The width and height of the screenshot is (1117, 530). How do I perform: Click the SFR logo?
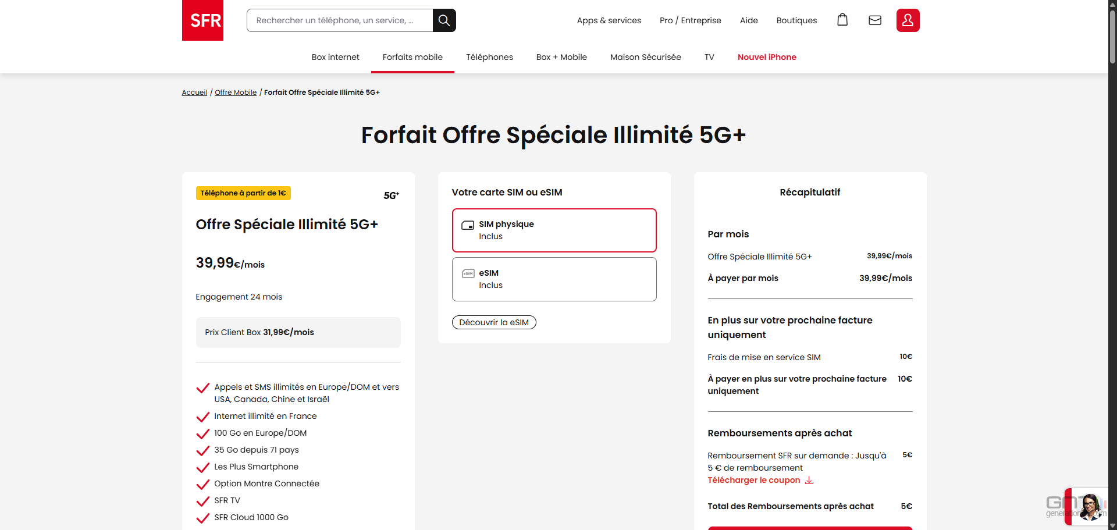coord(202,20)
